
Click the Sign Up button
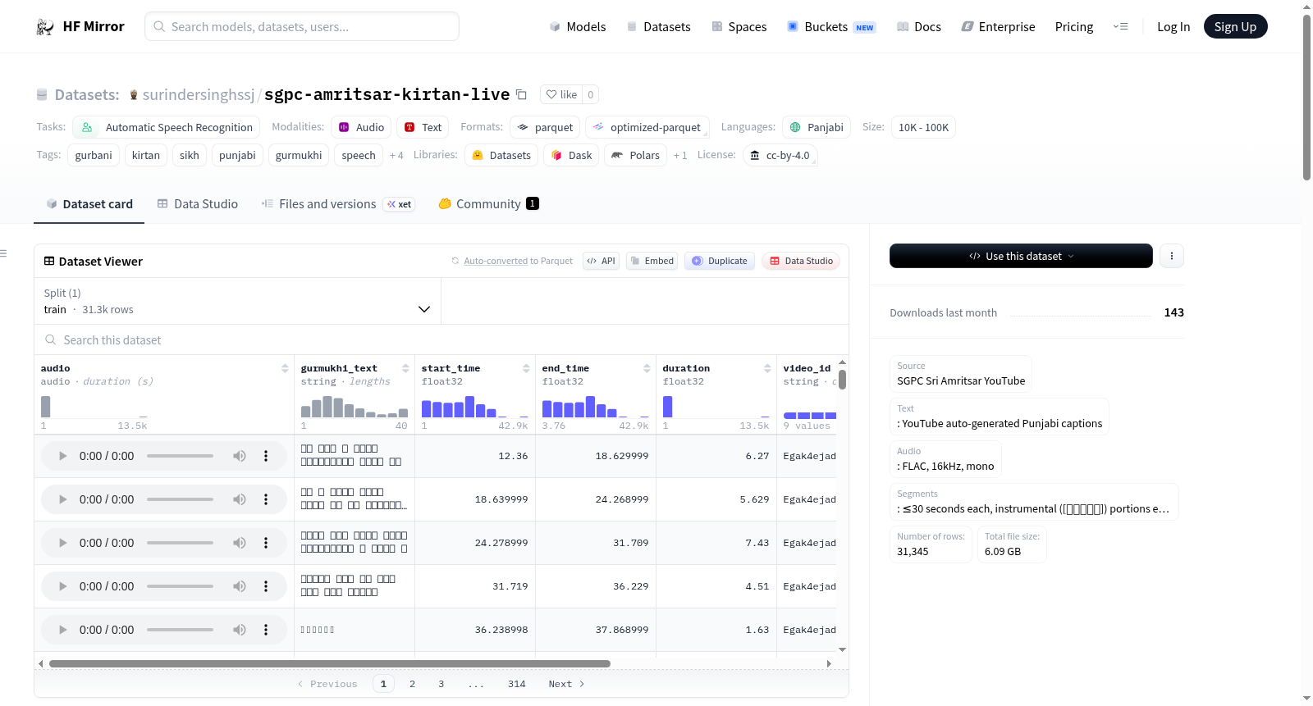point(1235,26)
